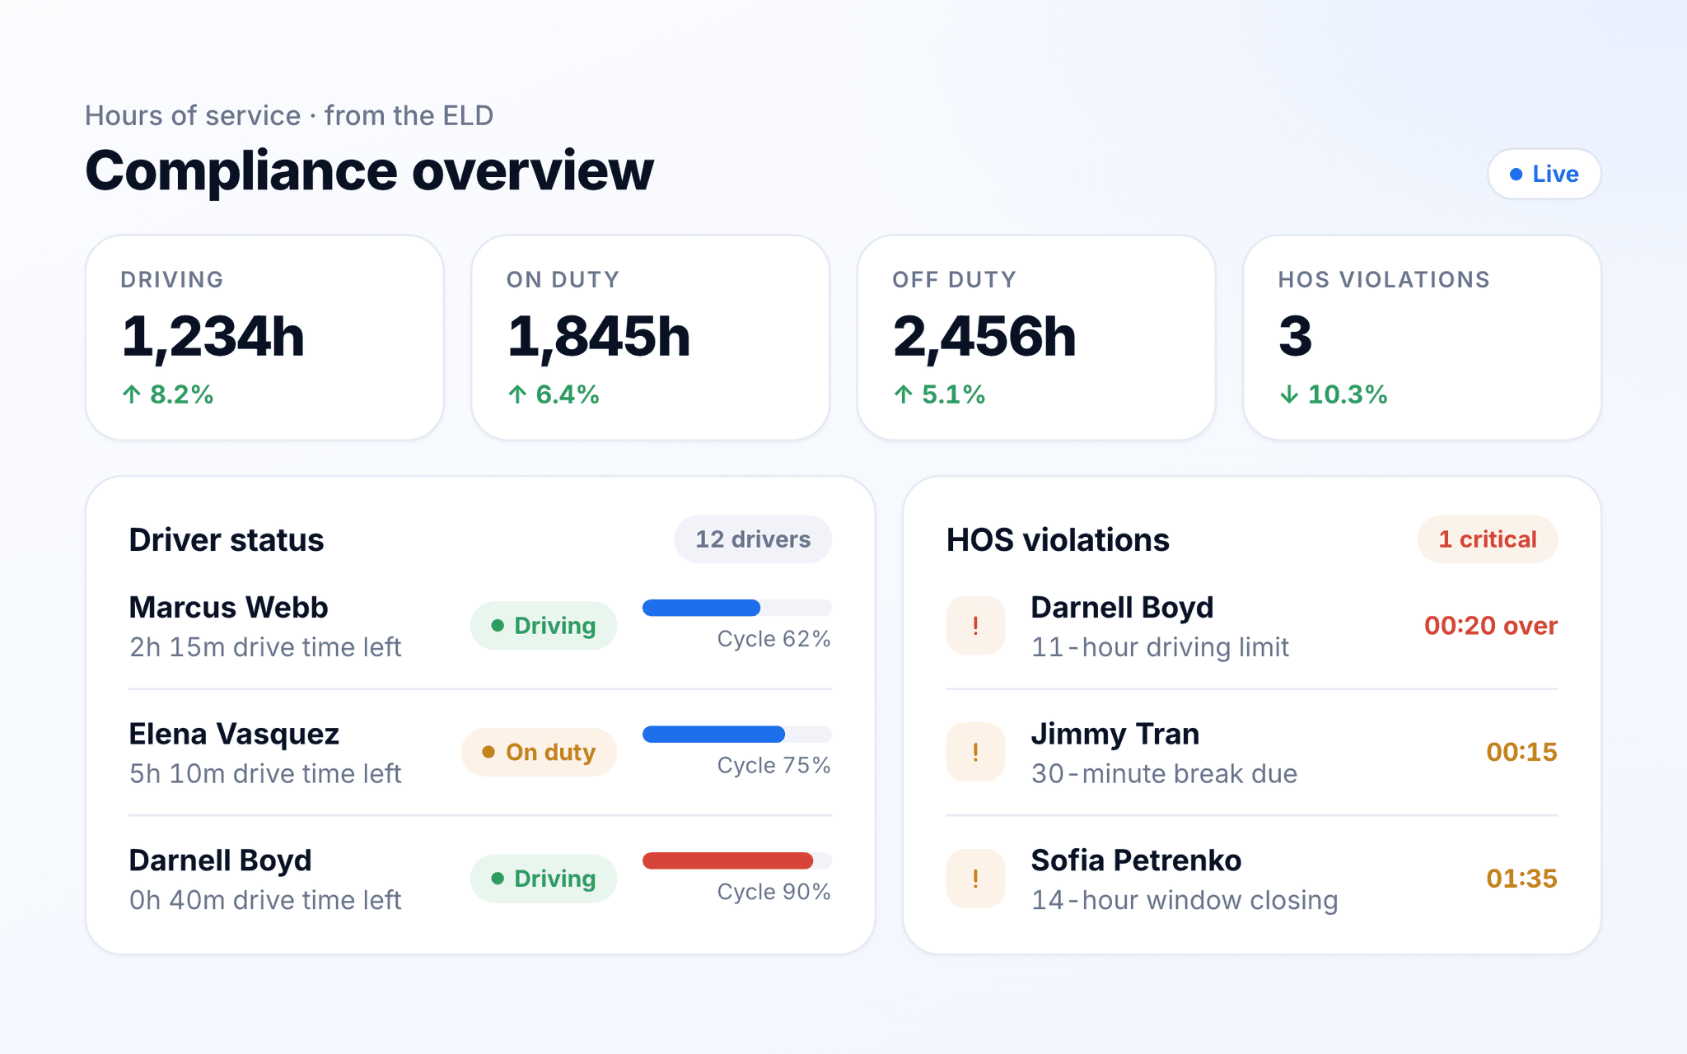Select Darnell Boyd in Driver status list

(x=221, y=860)
